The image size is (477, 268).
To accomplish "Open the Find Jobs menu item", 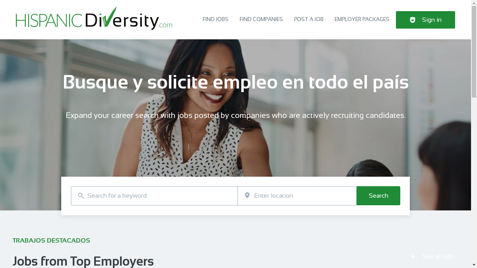I will click(215, 19).
